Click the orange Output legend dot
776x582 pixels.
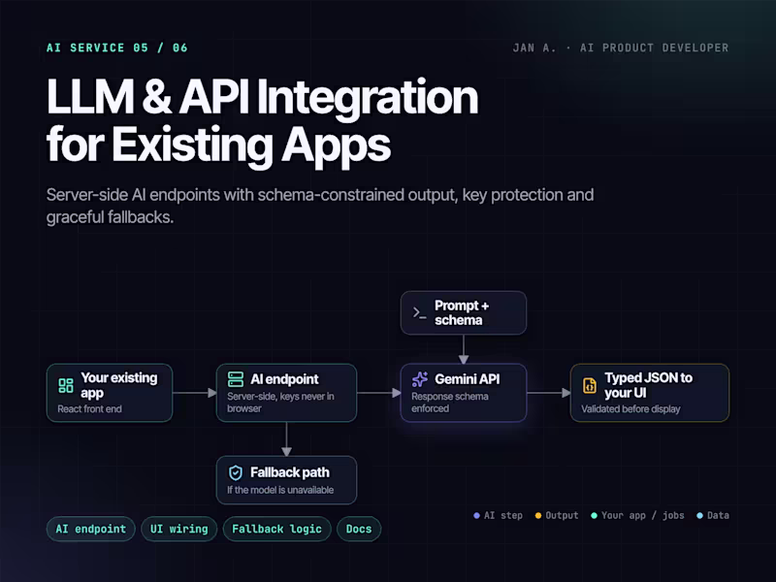[x=538, y=516]
